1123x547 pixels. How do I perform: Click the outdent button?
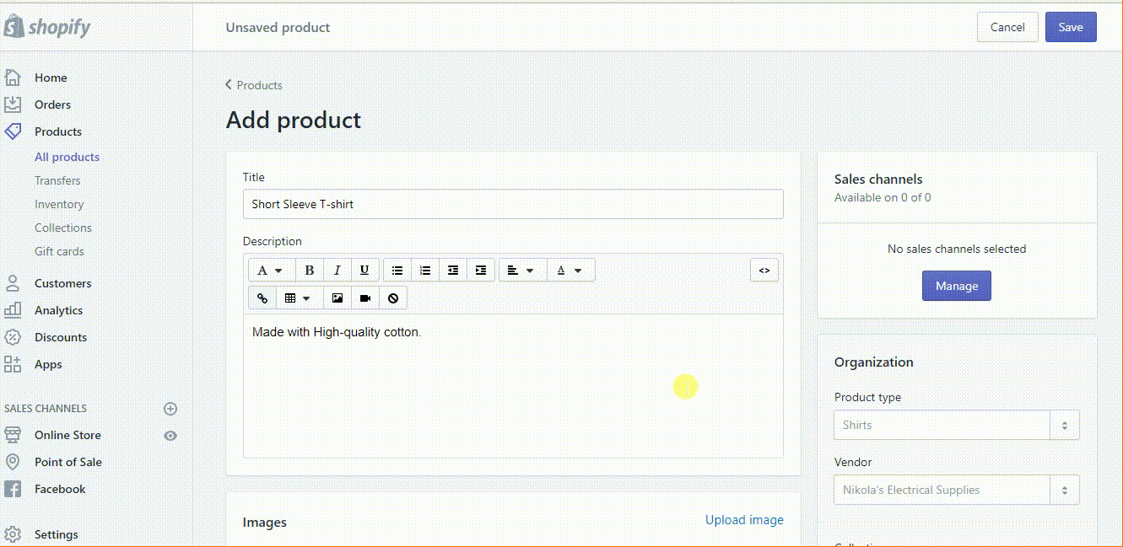pos(453,271)
